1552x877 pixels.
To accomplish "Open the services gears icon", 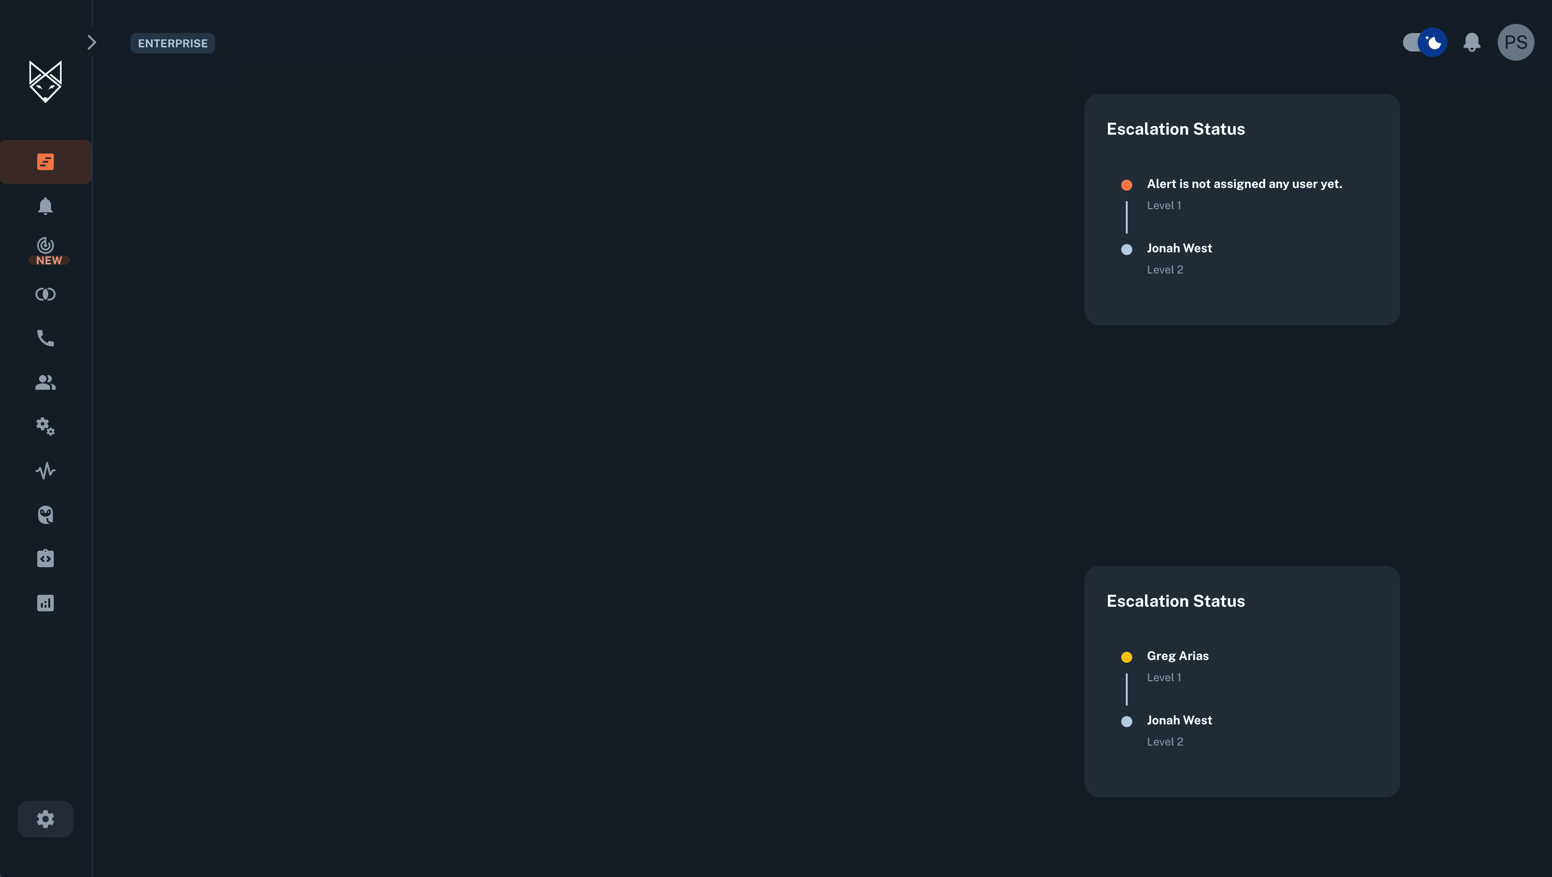I will [46, 427].
